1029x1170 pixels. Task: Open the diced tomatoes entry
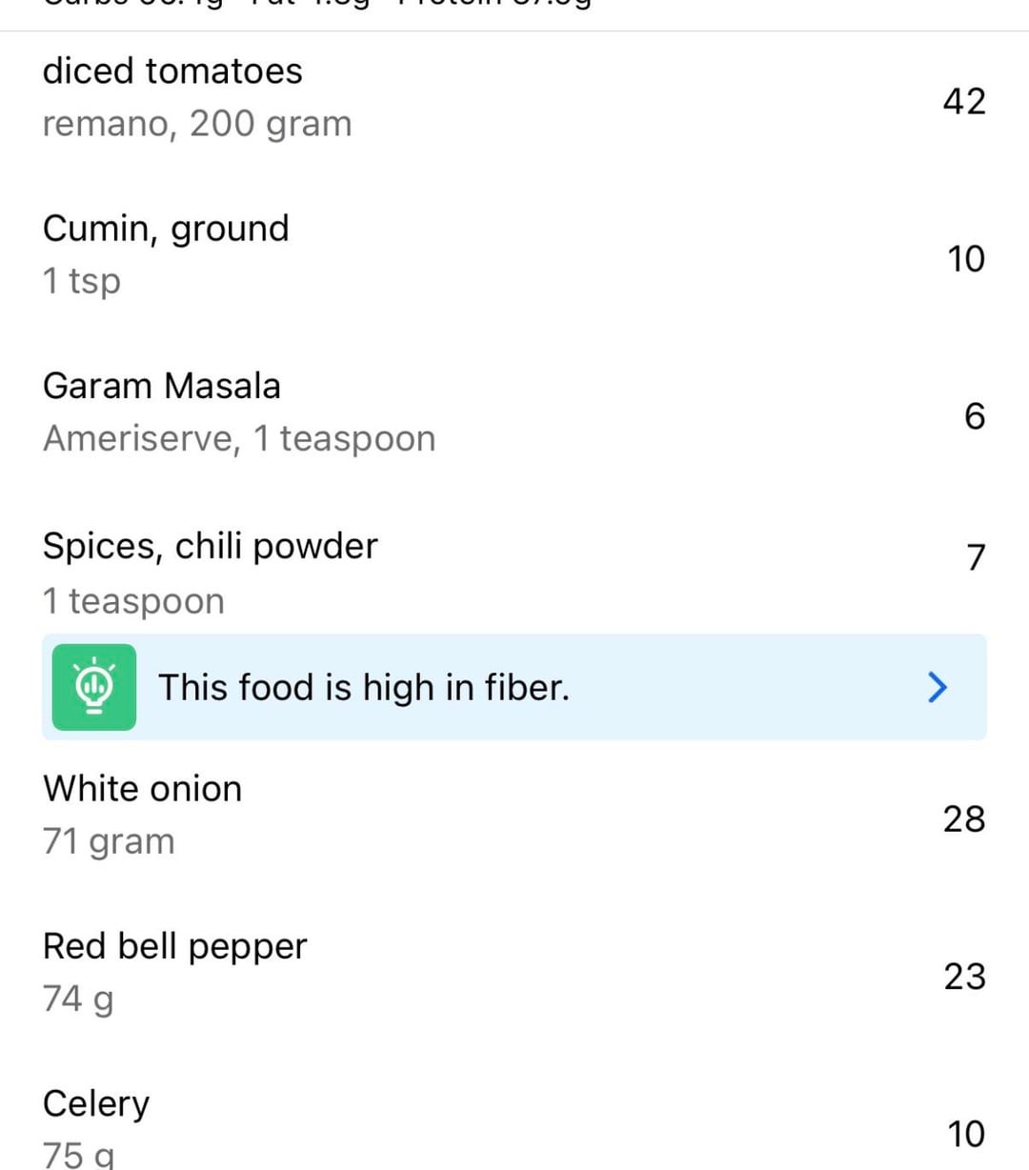tap(172, 71)
